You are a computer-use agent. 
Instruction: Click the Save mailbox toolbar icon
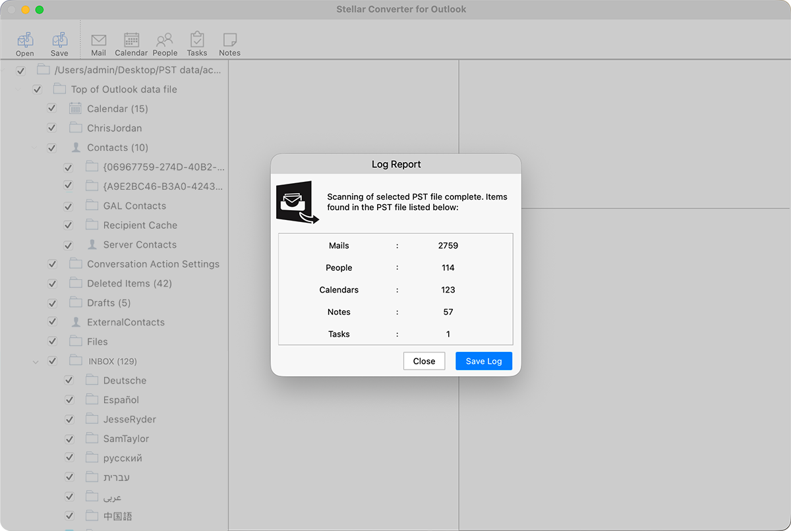[x=59, y=40]
